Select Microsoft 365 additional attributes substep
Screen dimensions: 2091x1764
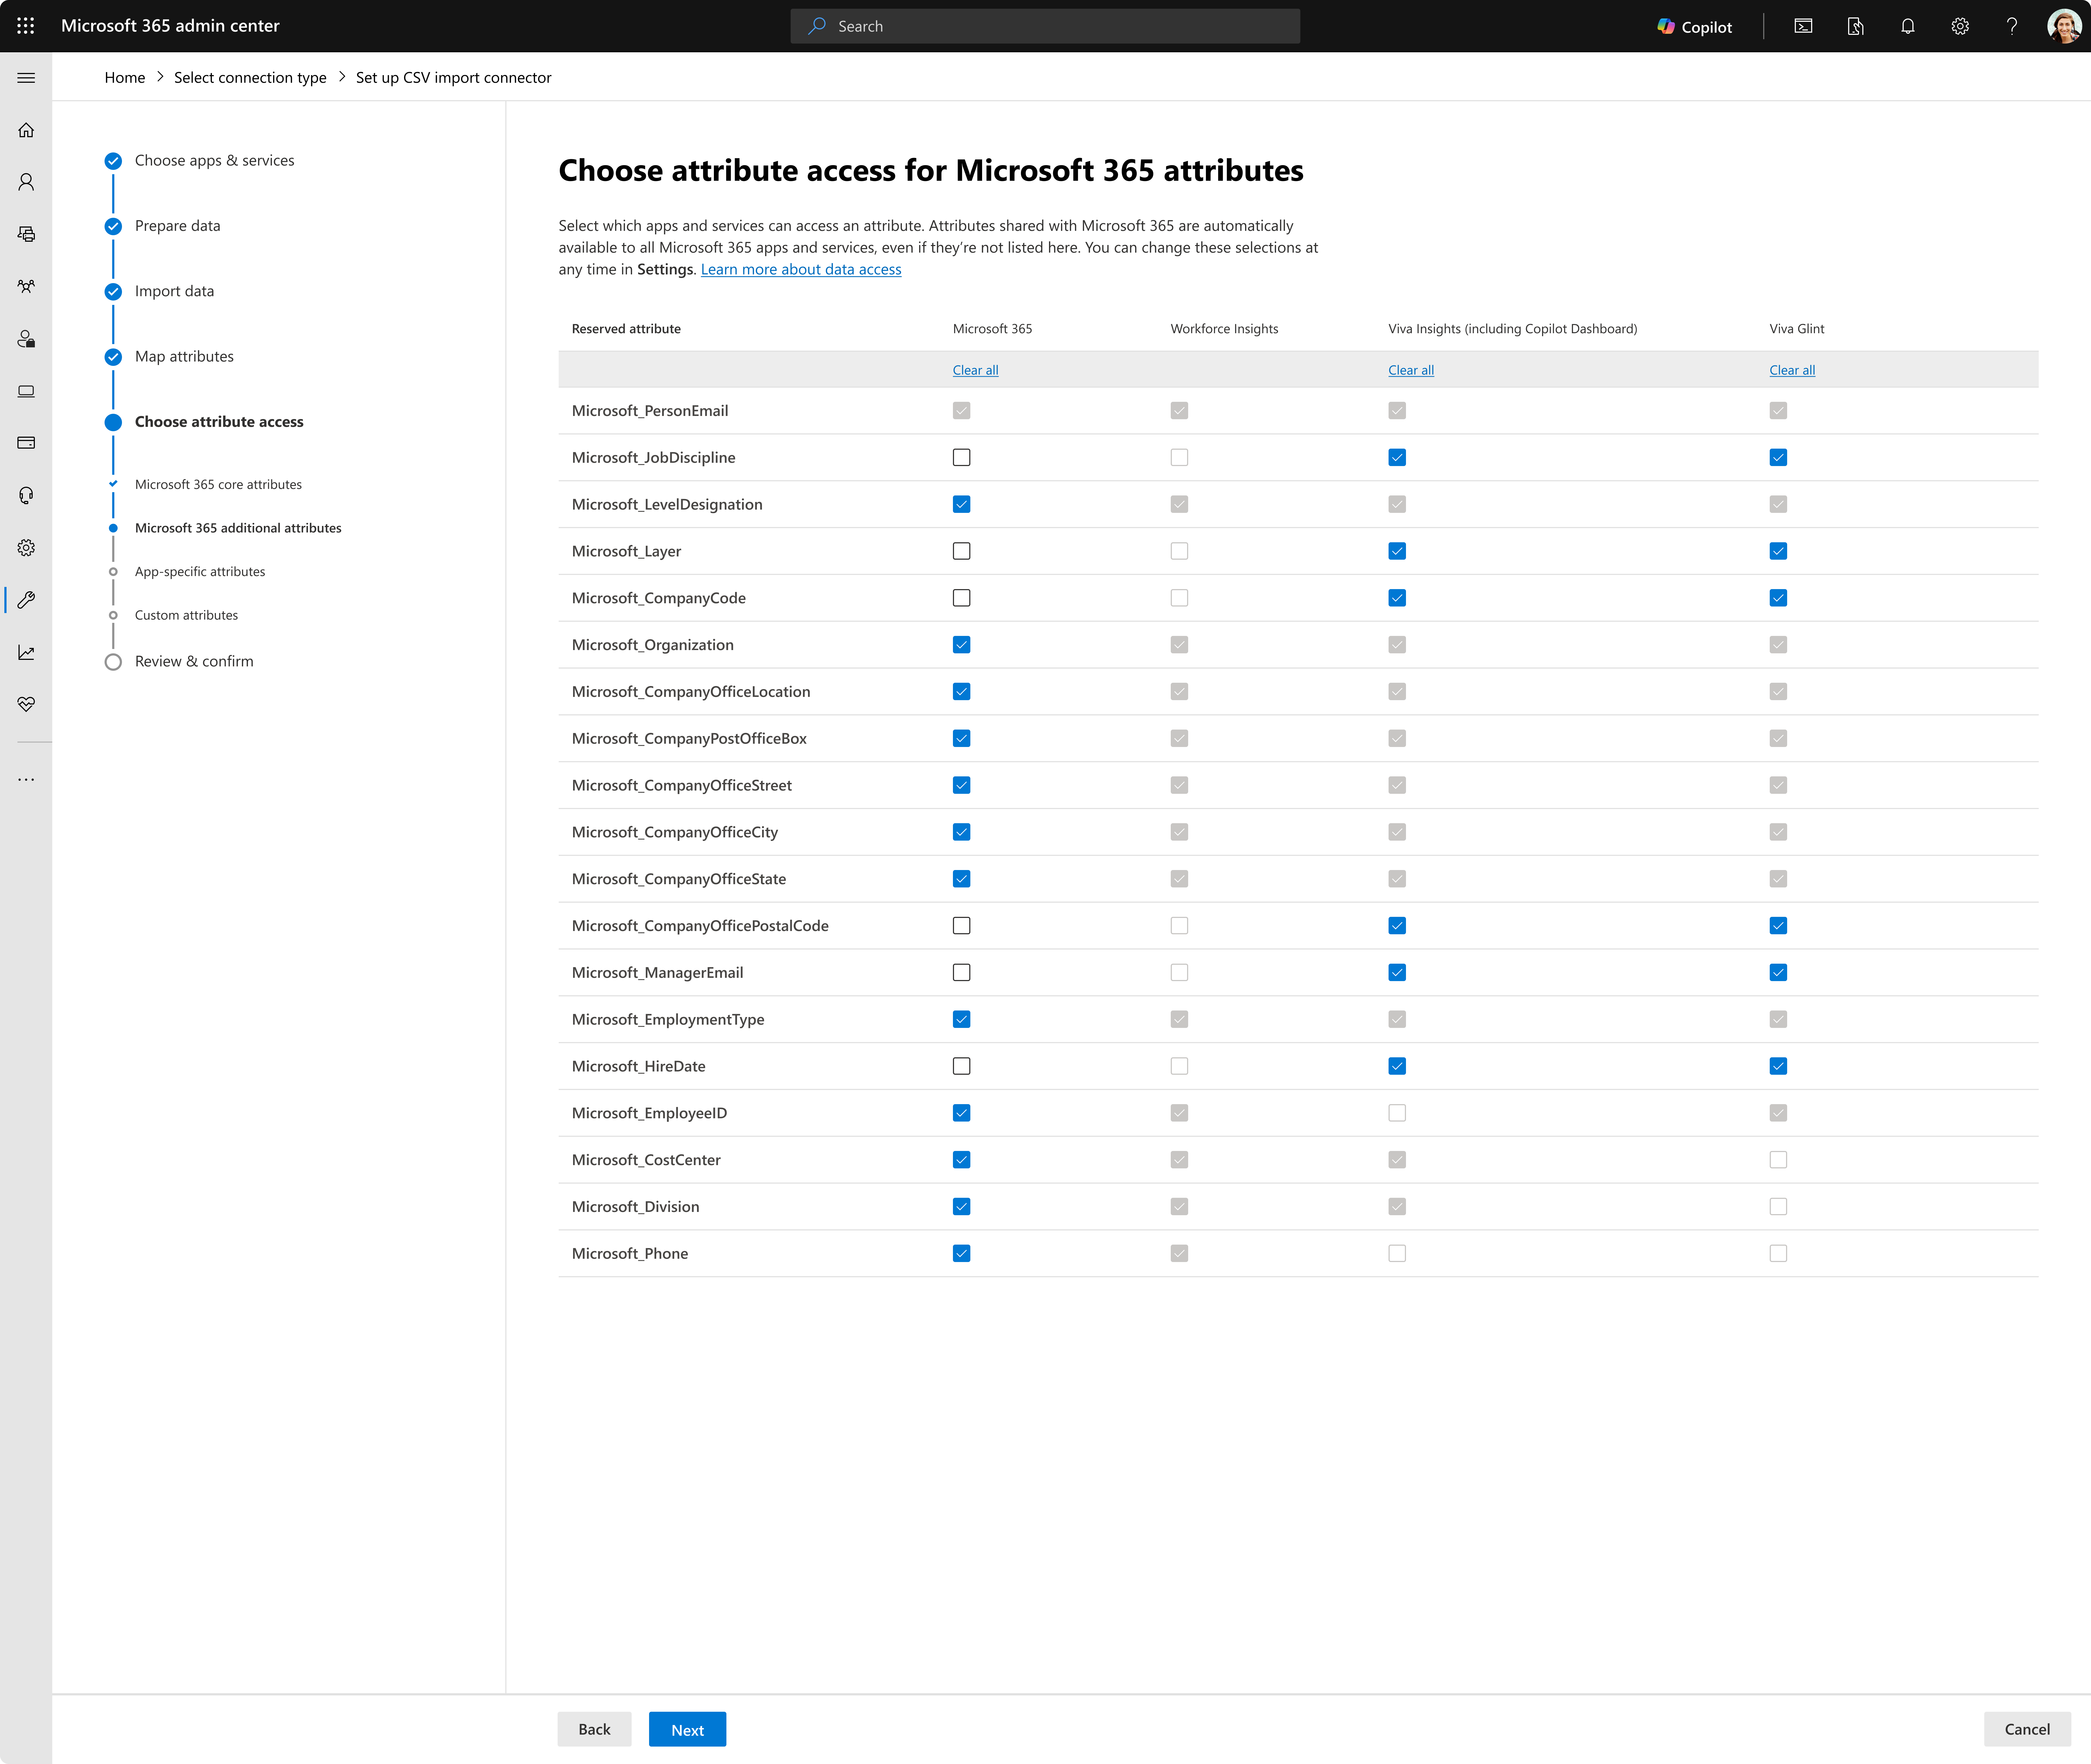(x=238, y=528)
